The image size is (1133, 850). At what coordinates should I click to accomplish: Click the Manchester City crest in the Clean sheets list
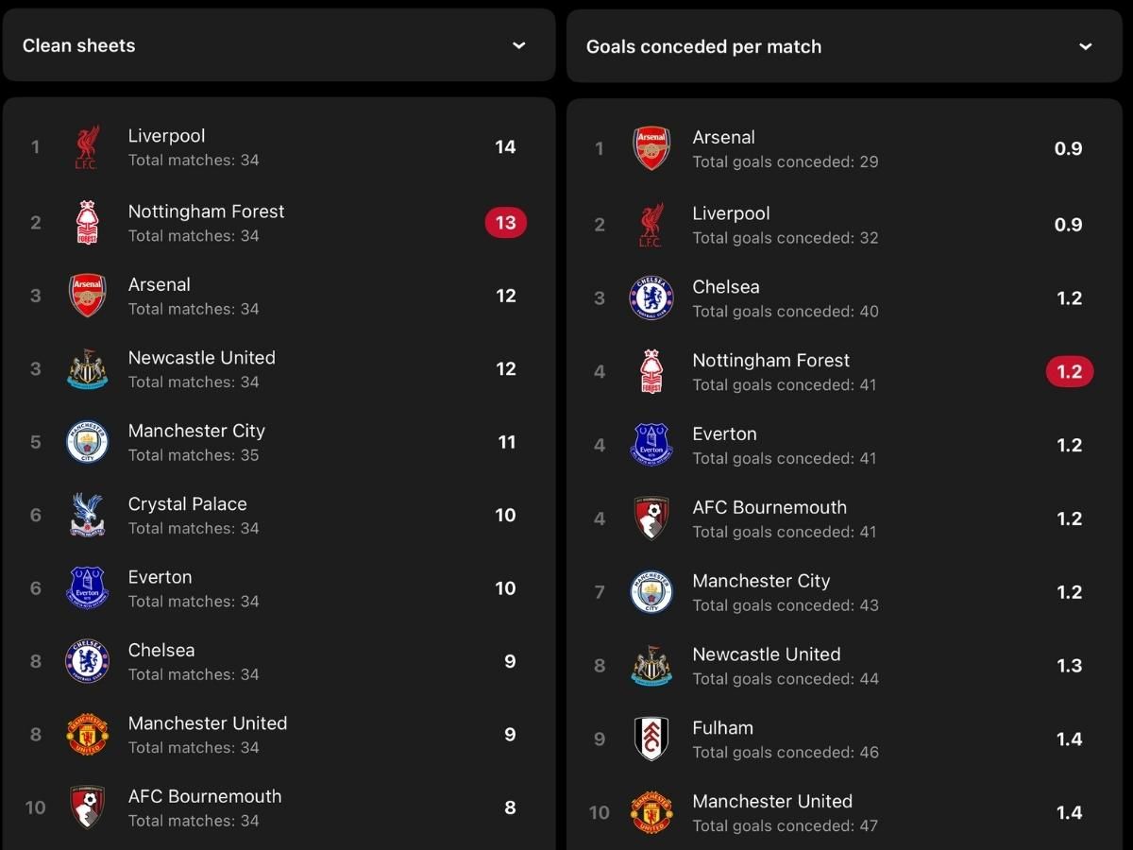pyautogui.click(x=87, y=442)
